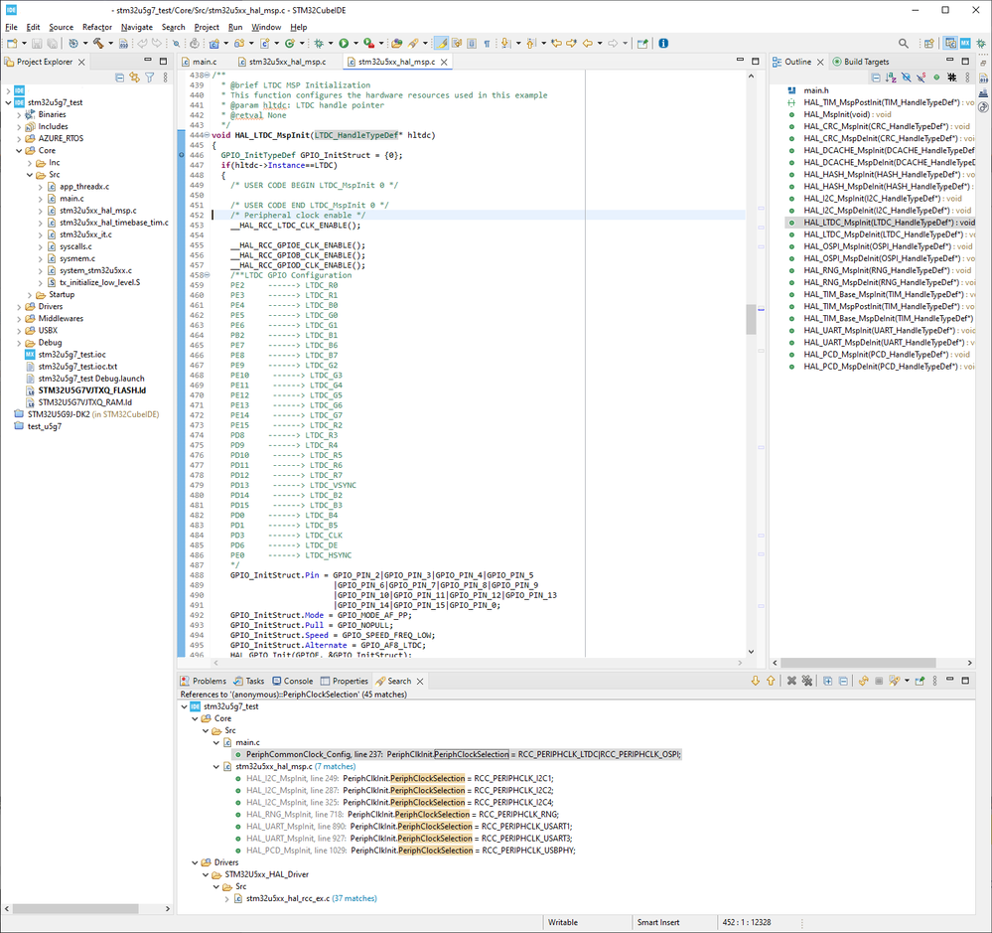This screenshot has width=992, height=933.
Task: Open the Run button dropdown arrow
Action: pos(354,42)
